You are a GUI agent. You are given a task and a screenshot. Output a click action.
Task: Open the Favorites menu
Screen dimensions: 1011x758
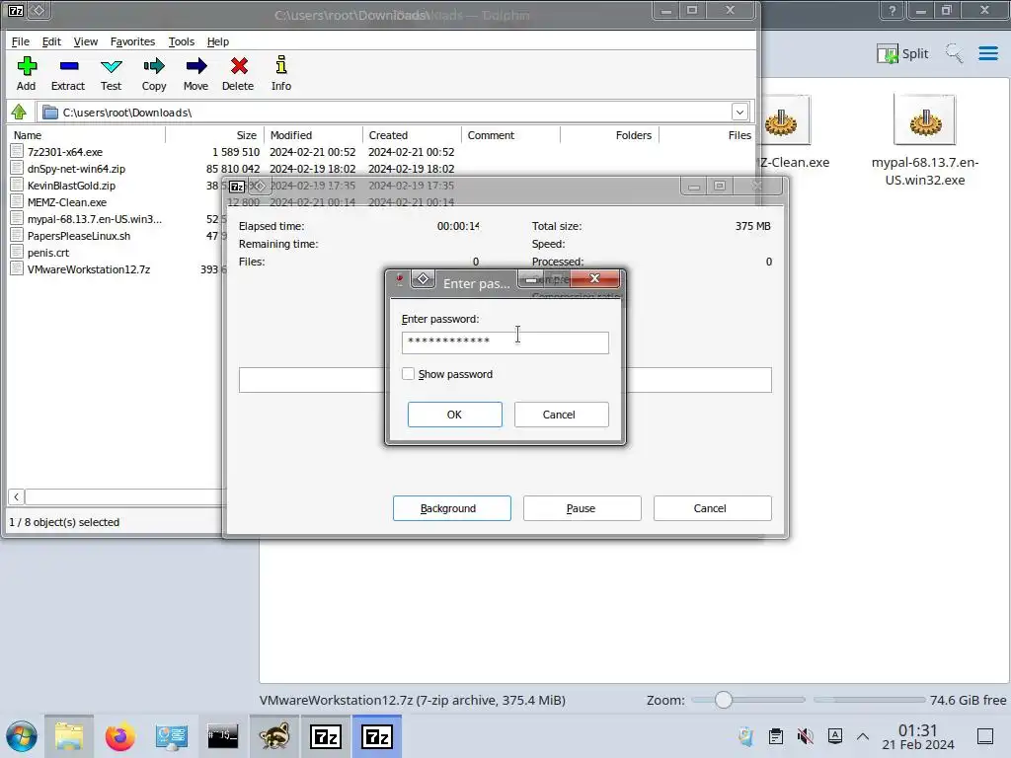(x=132, y=41)
